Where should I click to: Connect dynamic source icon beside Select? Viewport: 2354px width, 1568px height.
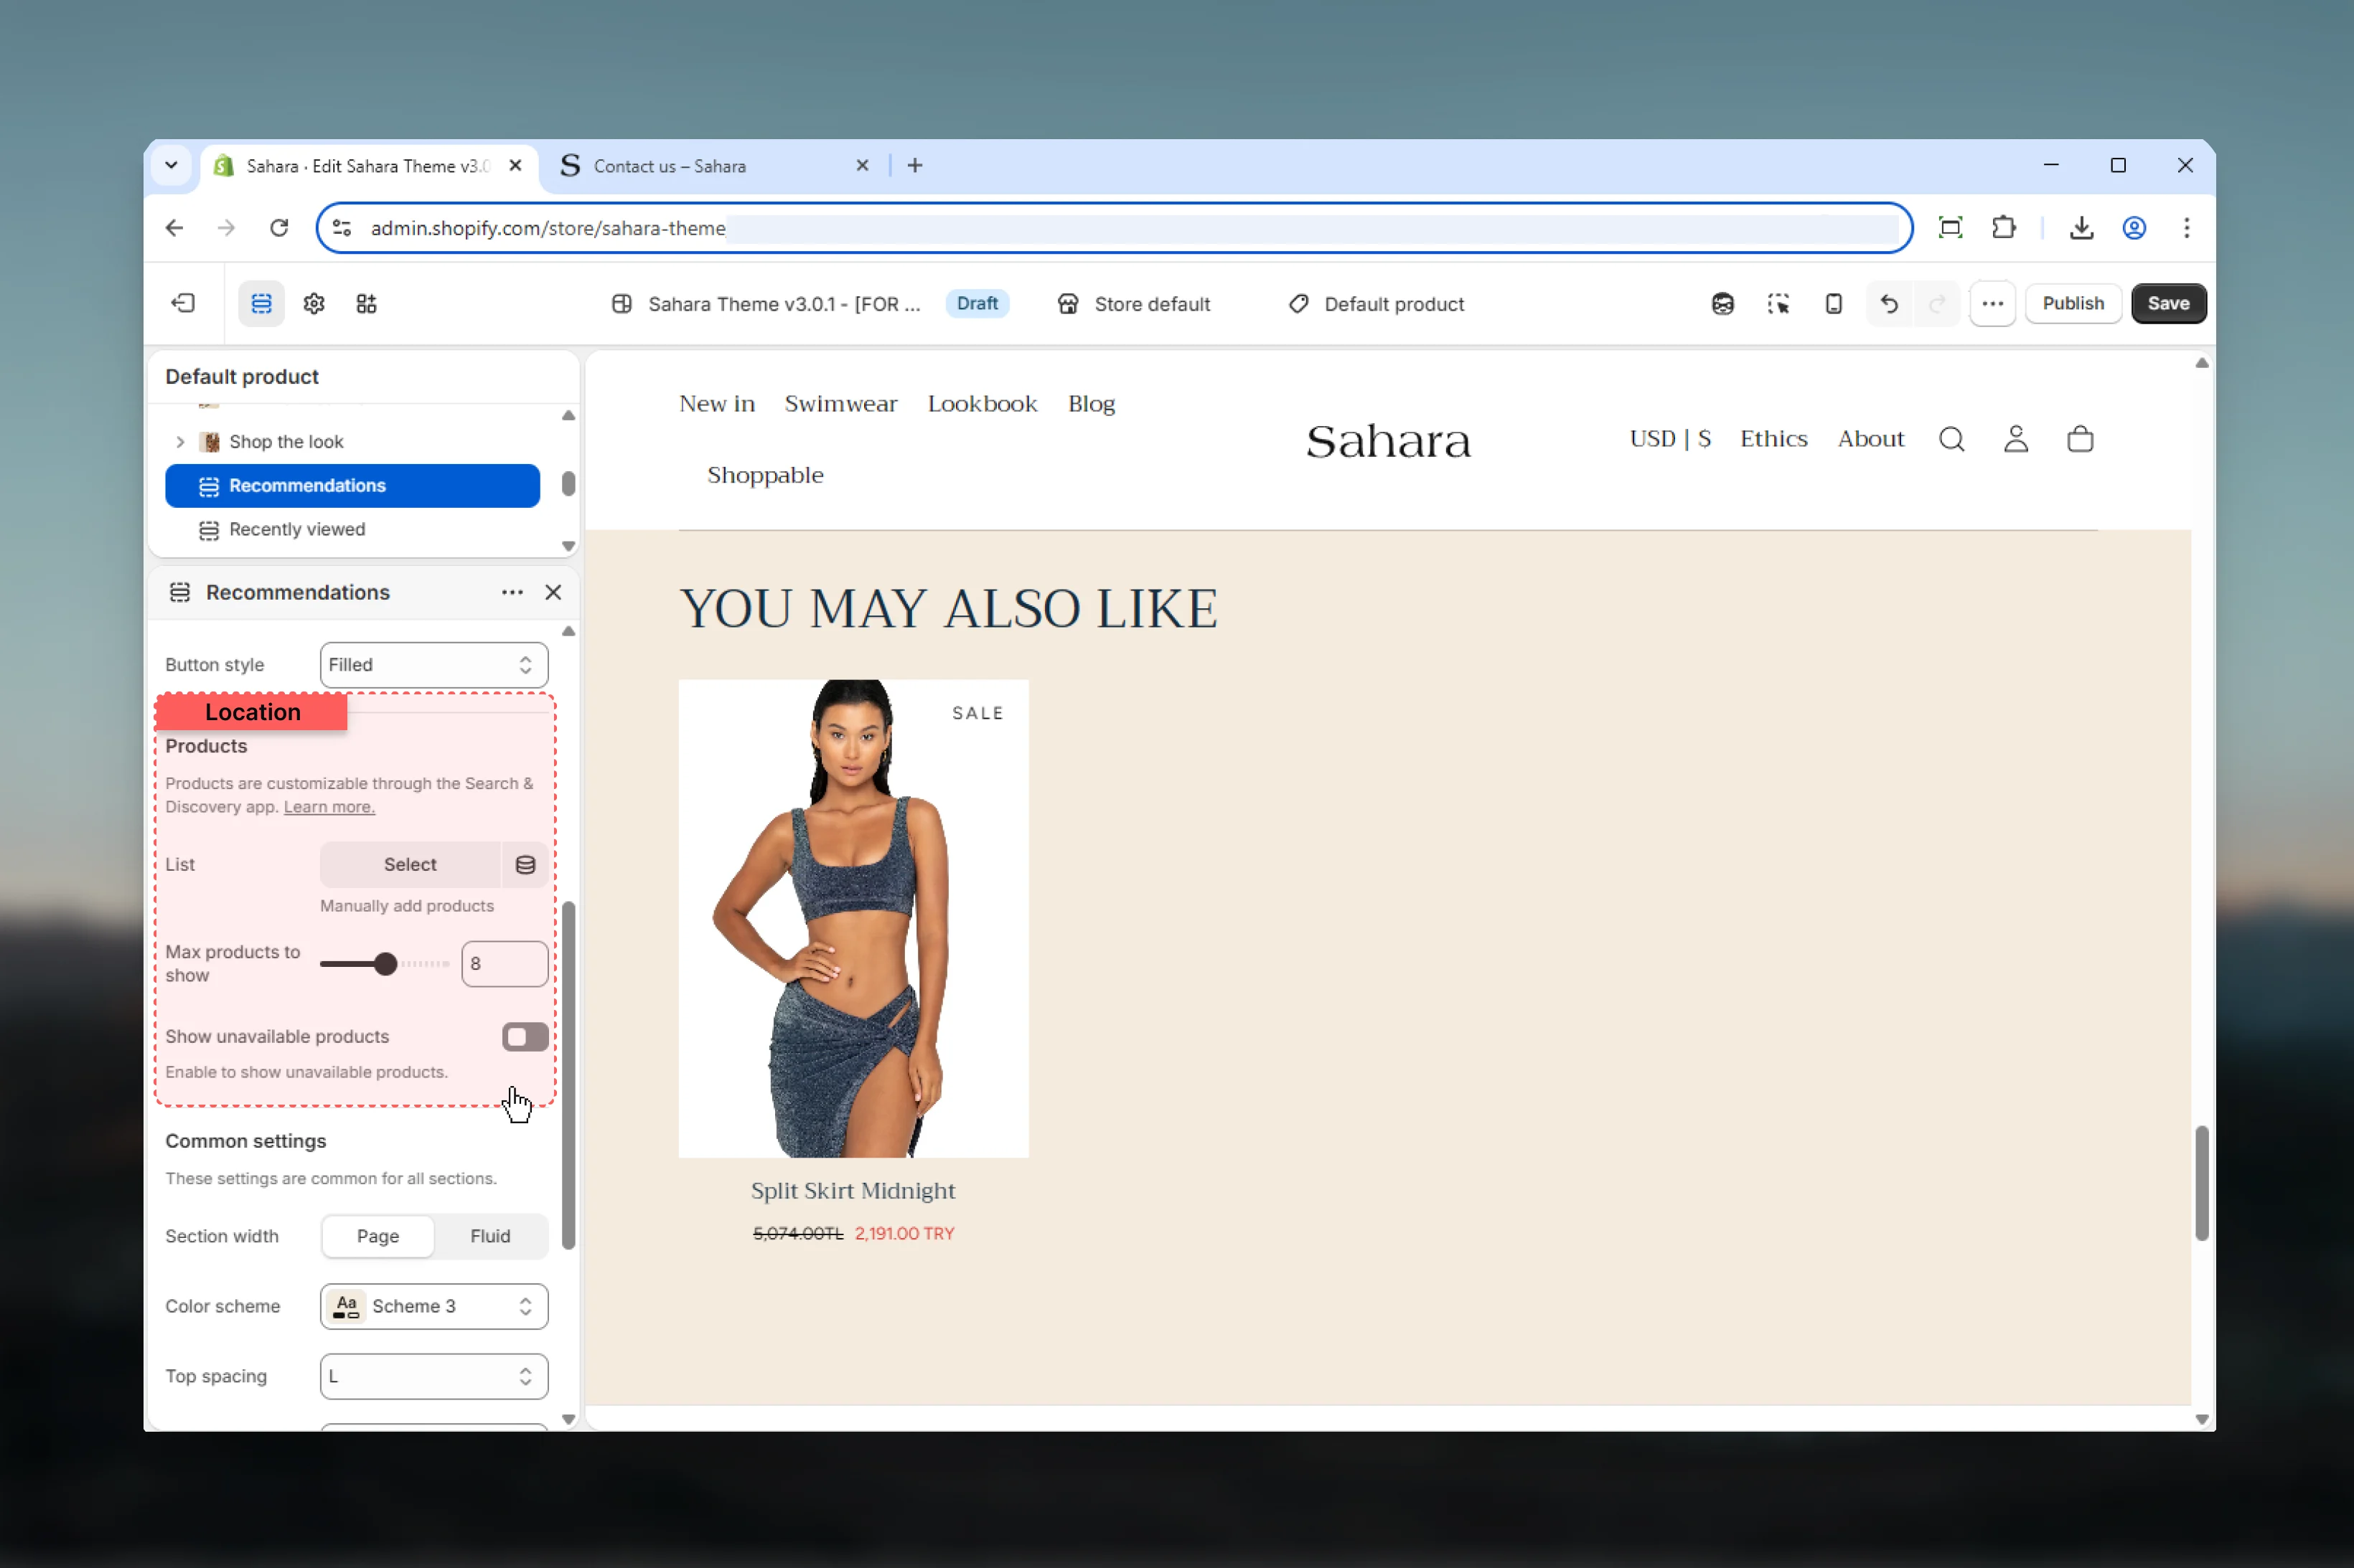[x=525, y=864]
